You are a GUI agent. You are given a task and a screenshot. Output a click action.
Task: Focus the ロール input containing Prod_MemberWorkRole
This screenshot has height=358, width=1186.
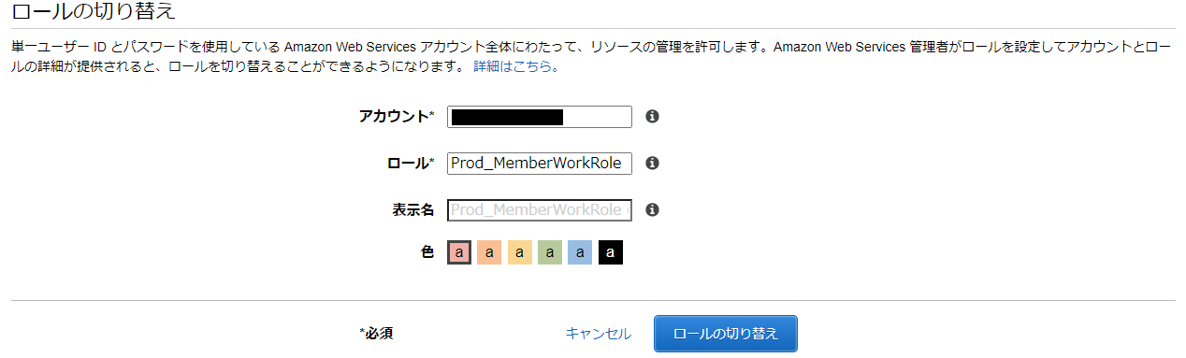(x=540, y=164)
